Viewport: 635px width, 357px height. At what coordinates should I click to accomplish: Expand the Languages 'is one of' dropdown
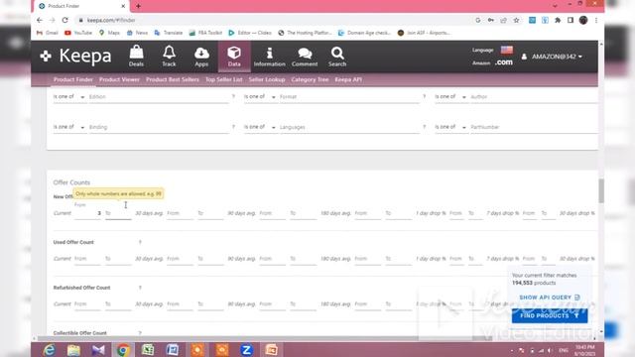pos(260,127)
